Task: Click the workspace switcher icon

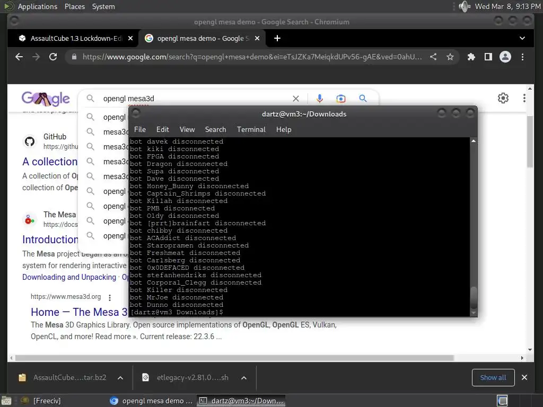Action: point(502,401)
